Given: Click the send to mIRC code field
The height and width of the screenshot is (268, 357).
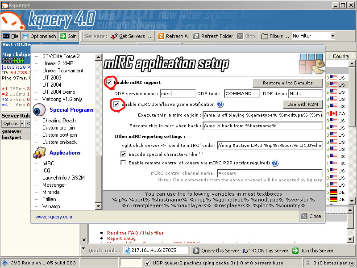Looking at the screenshot, I should click(x=270, y=145).
